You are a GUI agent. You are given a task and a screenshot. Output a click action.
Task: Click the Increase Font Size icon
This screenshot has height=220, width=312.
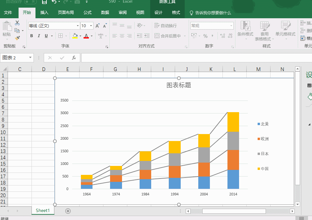tap(97, 26)
